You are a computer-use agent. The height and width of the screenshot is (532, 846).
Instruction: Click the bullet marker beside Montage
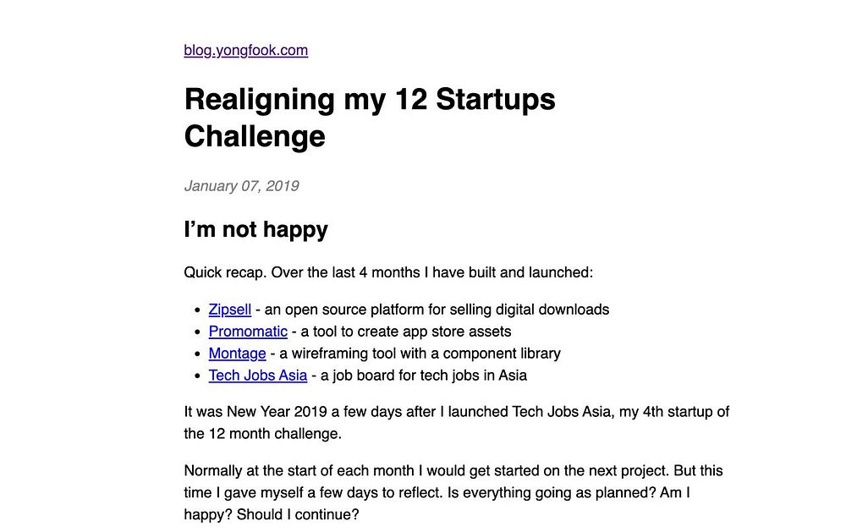coord(197,354)
